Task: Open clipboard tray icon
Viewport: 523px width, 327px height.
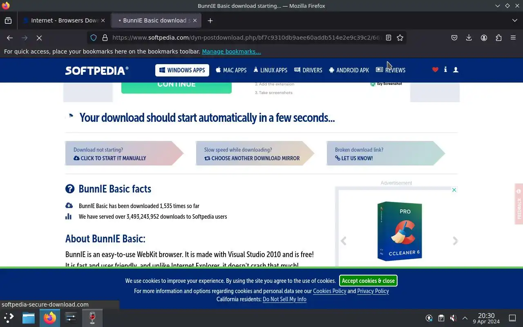Action: click(x=441, y=318)
